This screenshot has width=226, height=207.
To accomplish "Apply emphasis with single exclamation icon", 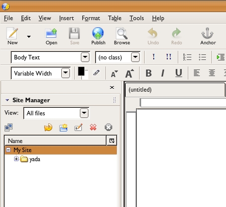I will click(154, 57).
